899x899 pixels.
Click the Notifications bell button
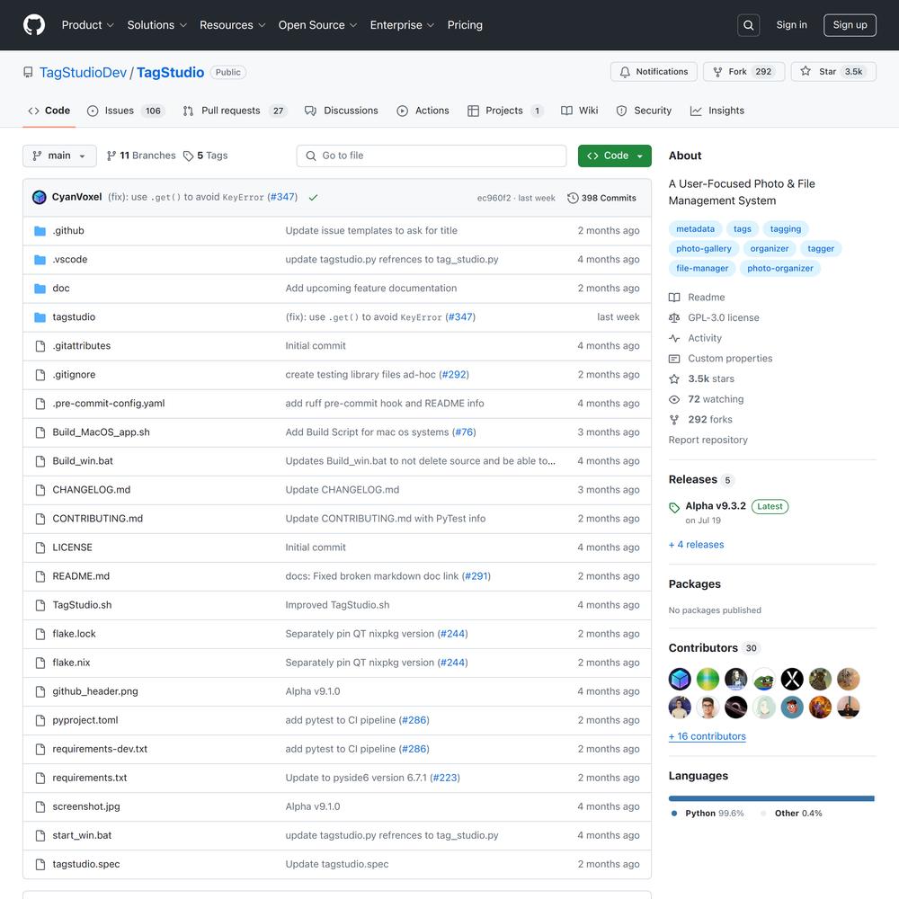(654, 72)
